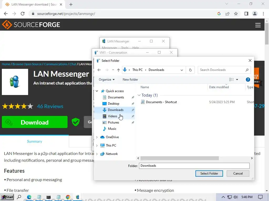Open Chrome three-dot menu

coord(263,14)
